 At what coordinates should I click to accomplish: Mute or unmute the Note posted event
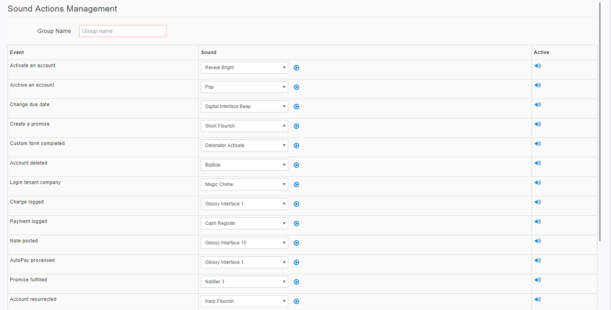(537, 241)
